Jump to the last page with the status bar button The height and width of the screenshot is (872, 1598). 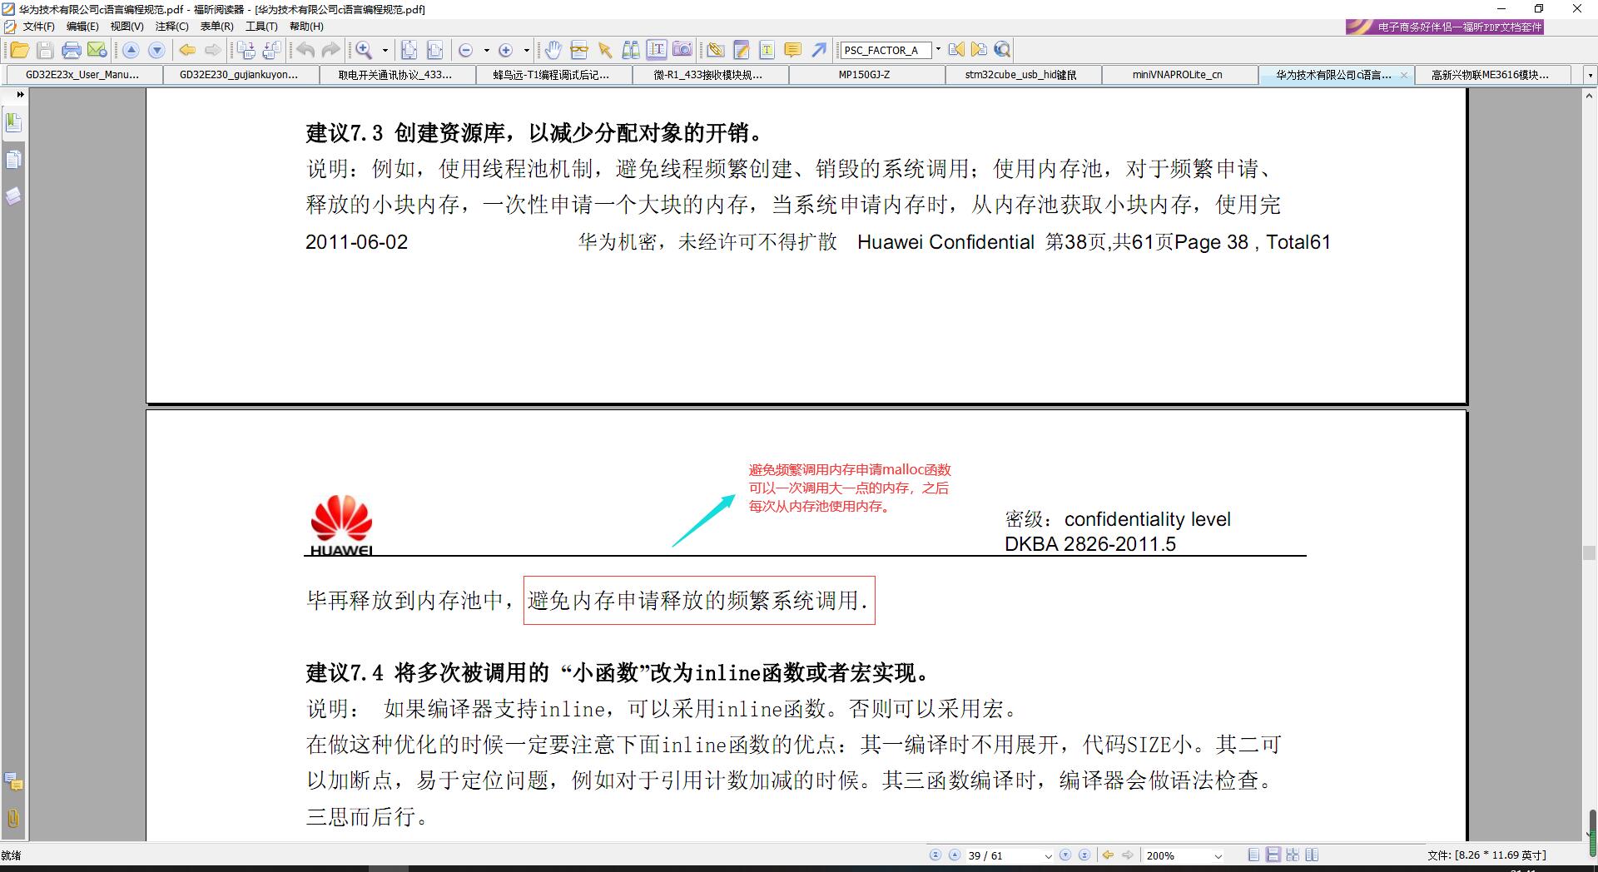(1084, 855)
